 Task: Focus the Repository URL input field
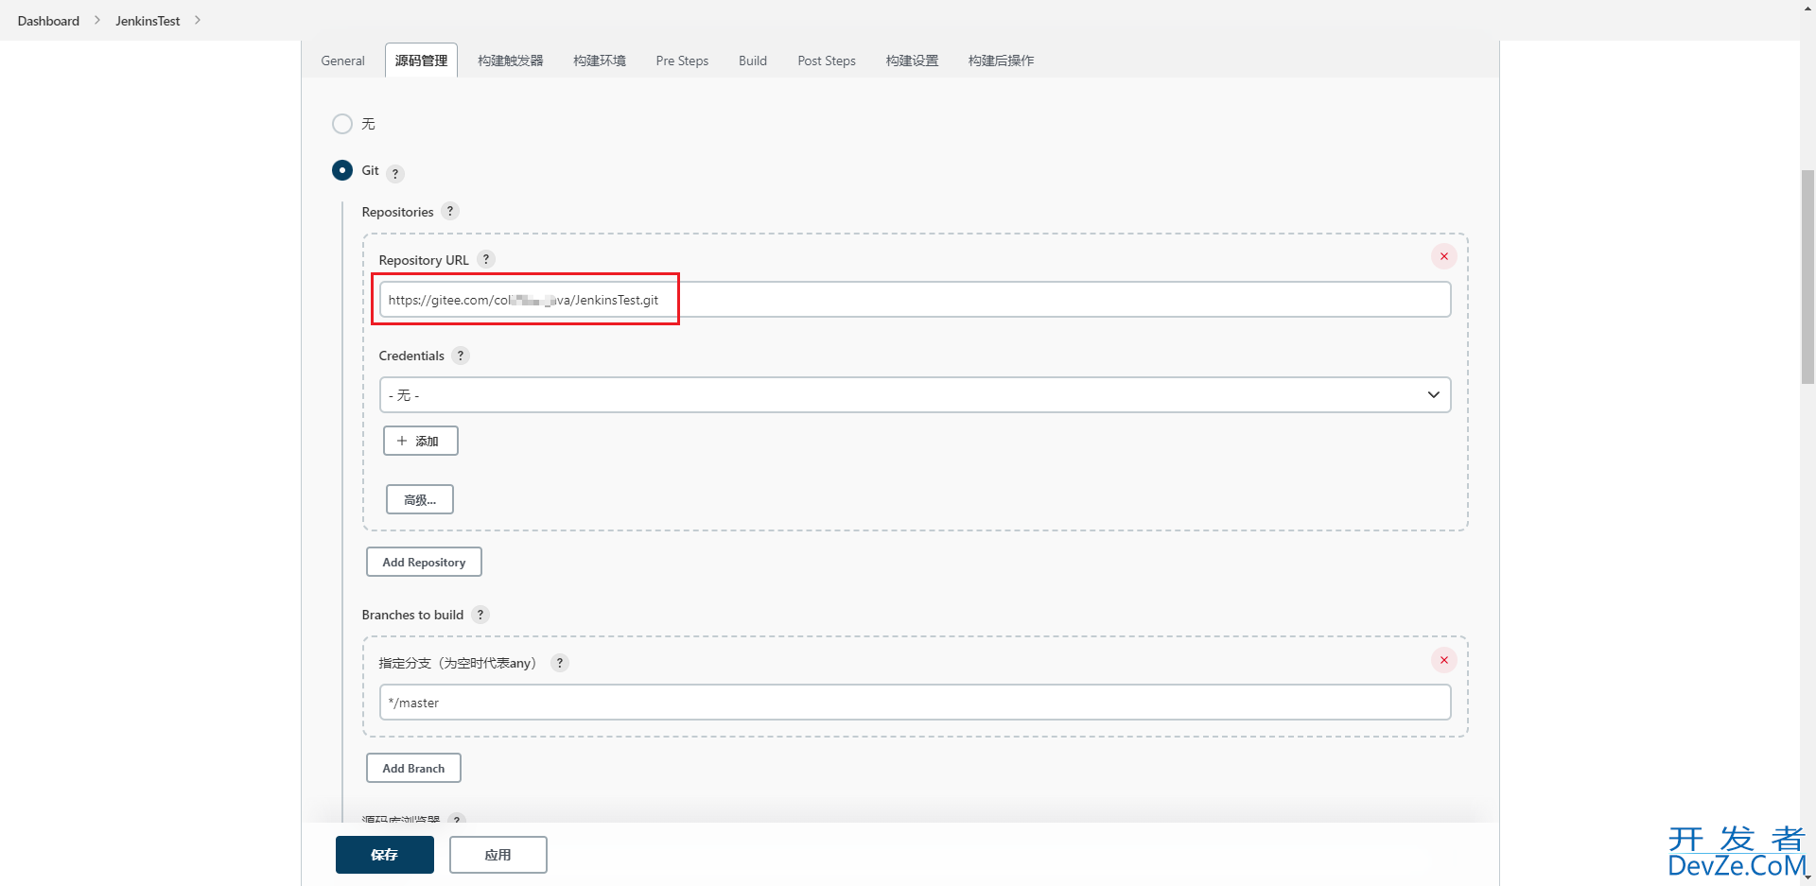[915, 300]
